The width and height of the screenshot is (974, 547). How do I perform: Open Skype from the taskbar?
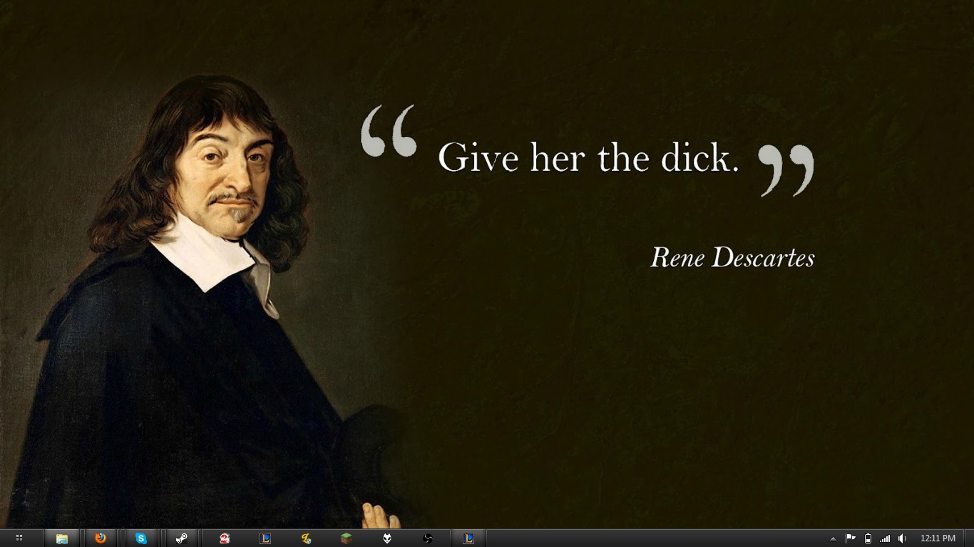pos(141,538)
